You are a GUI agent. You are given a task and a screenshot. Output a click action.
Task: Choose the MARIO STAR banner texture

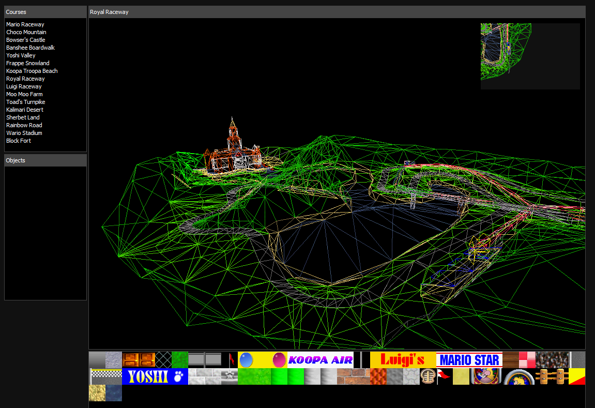pyautogui.click(x=469, y=360)
